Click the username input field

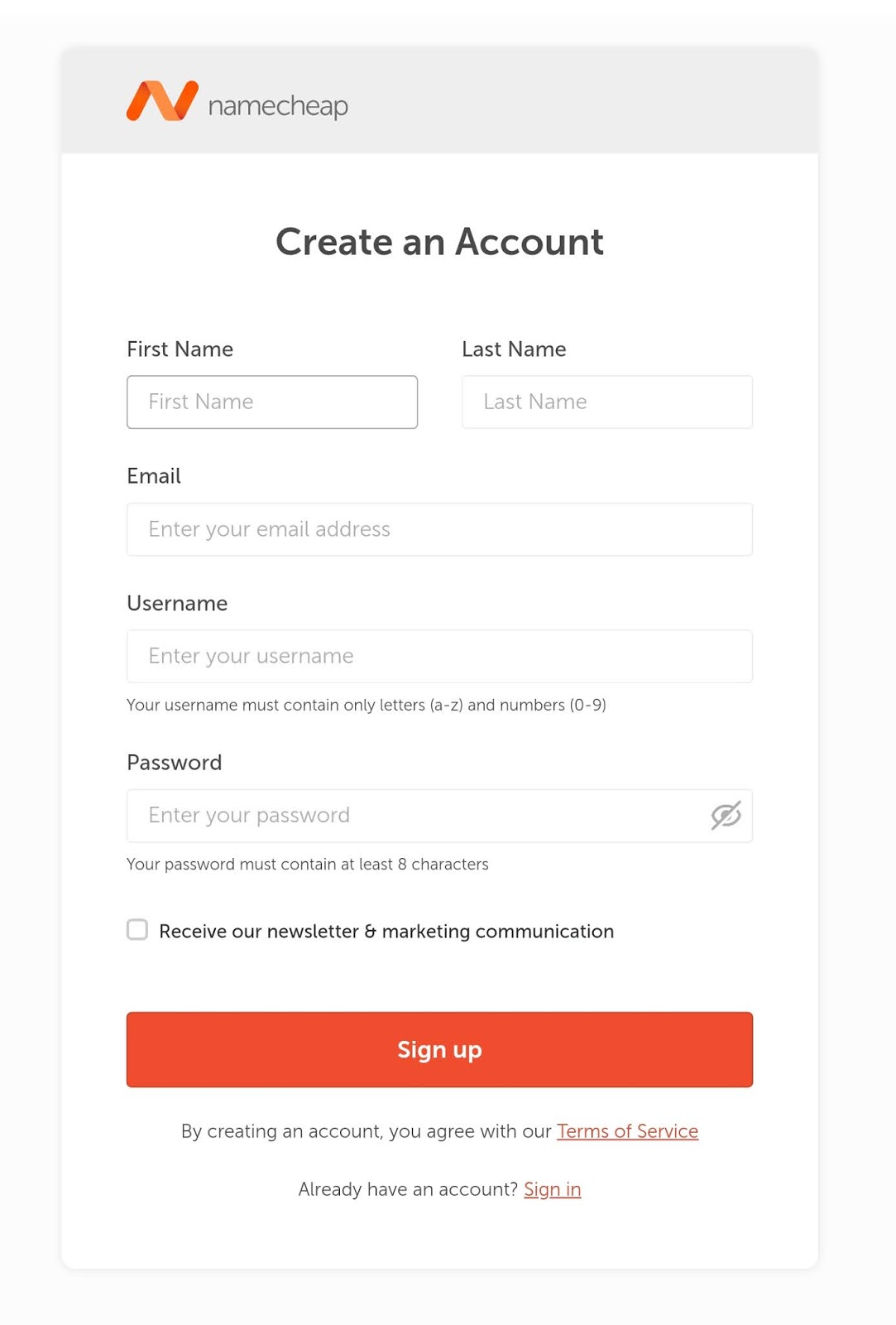click(x=439, y=657)
